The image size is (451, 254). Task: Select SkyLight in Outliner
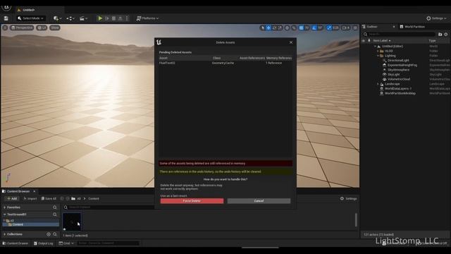pos(393,74)
